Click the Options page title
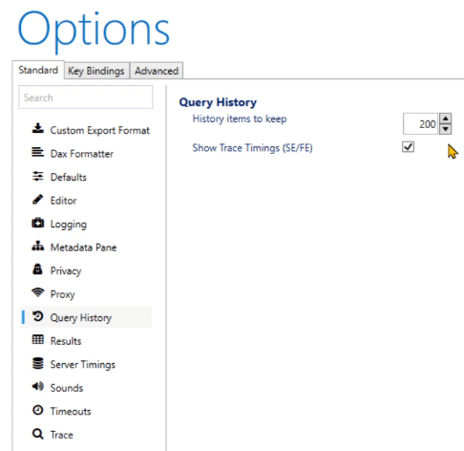 (94, 32)
